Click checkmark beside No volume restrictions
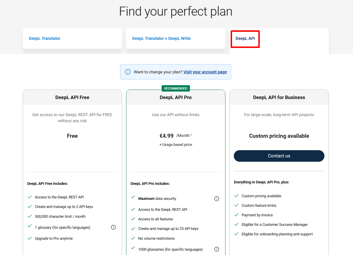Viewport: 353px width, 255px height. click(133, 238)
